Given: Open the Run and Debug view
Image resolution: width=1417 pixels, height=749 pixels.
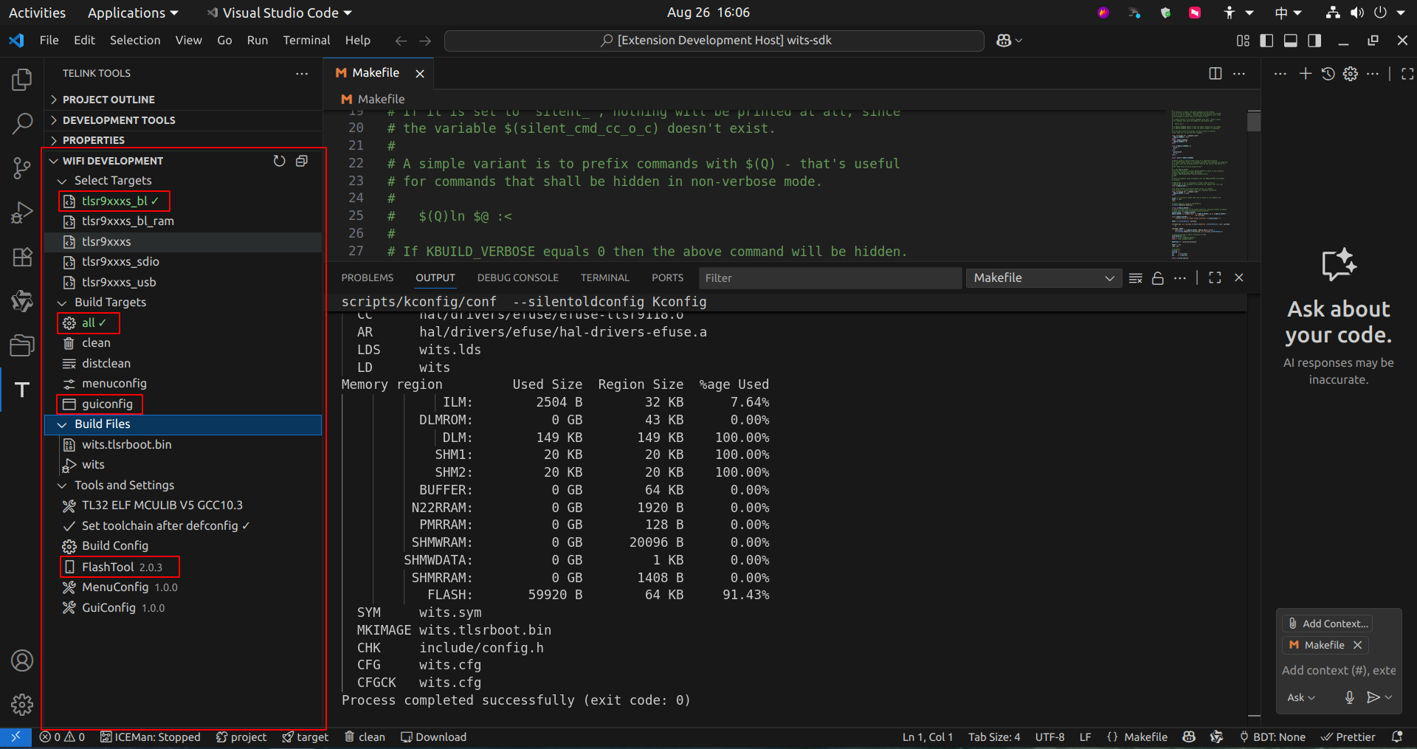Looking at the screenshot, I should tap(21, 213).
